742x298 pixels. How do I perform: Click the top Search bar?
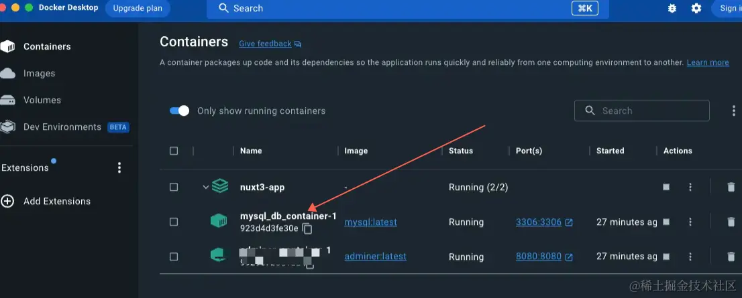[x=407, y=9]
